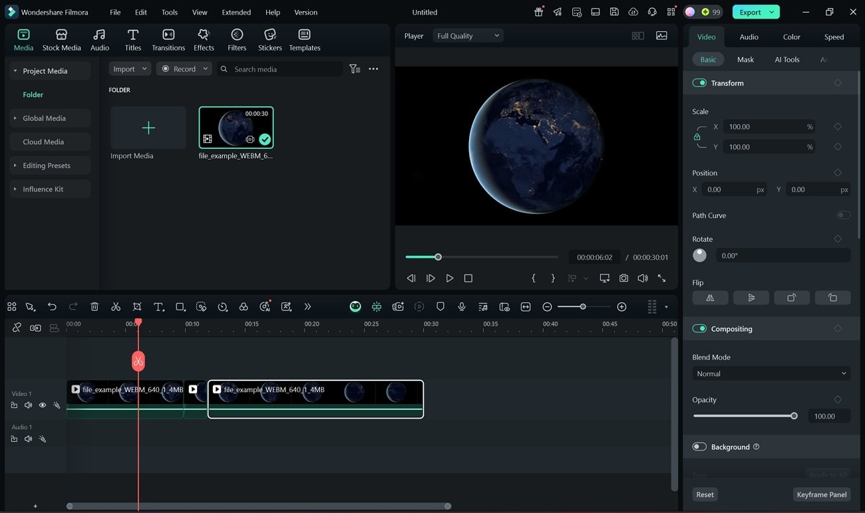Open the File menu
865x513 pixels.
pyautogui.click(x=115, y=12)
